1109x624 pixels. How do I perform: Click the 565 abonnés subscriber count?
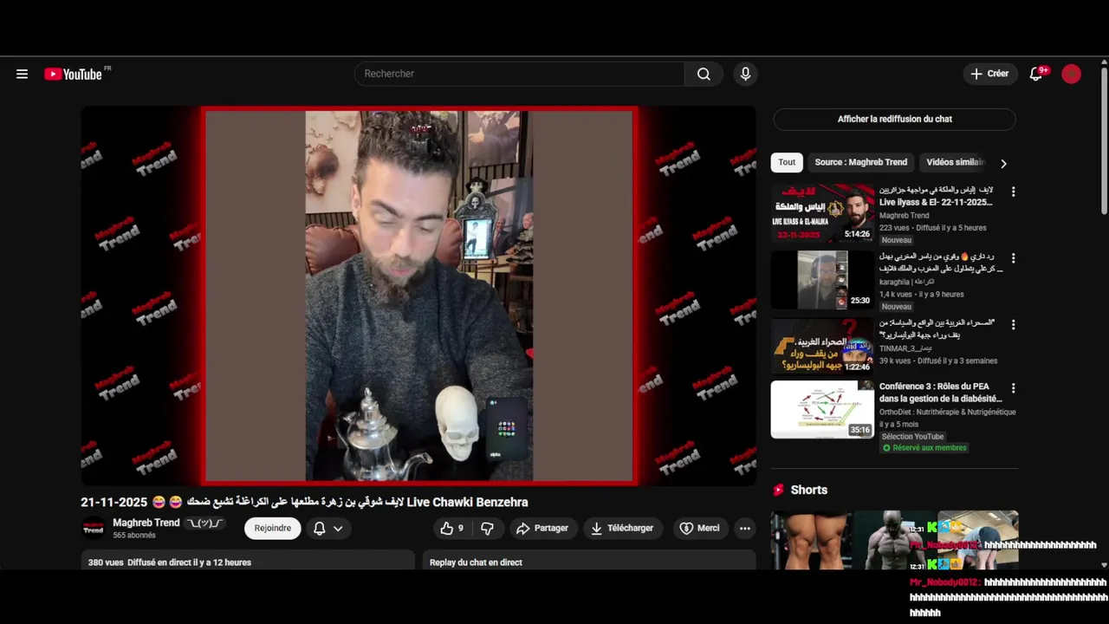[x=134, y=536]
